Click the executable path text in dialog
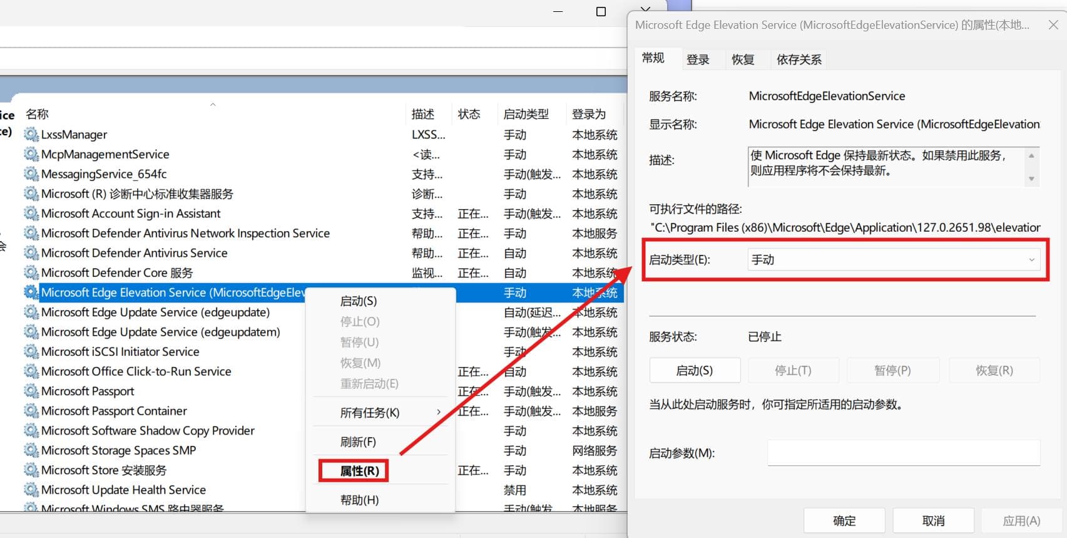 [845, 227]
